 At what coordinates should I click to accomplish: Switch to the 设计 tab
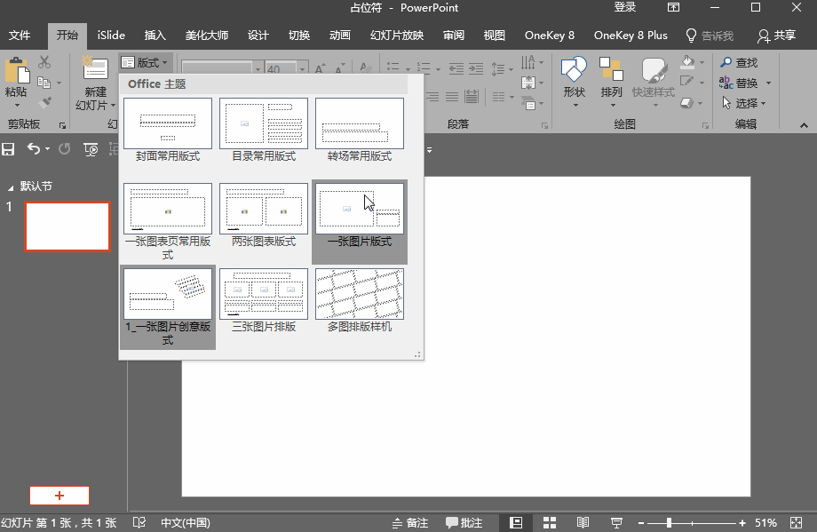point(258,36)
